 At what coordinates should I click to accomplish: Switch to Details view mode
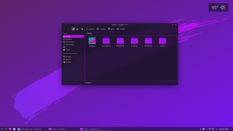(82, 29)
